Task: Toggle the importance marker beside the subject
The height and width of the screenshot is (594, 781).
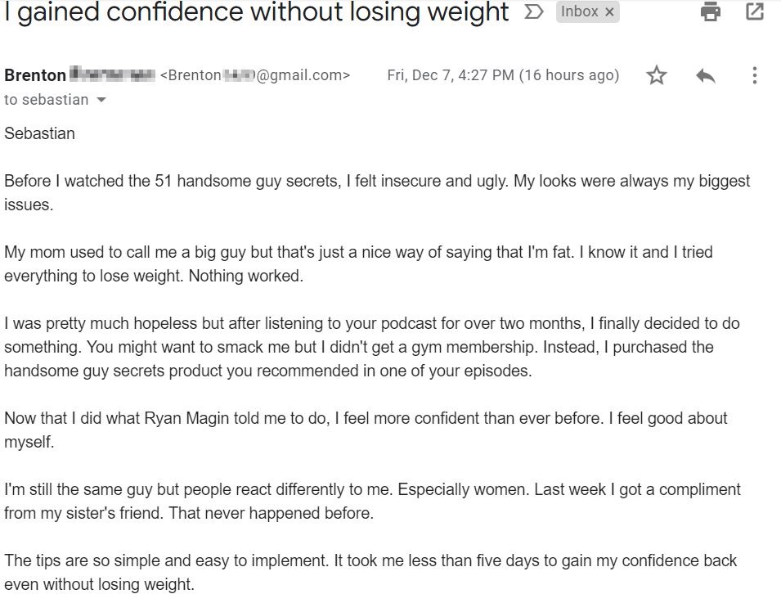Action: tap(533, 11)
